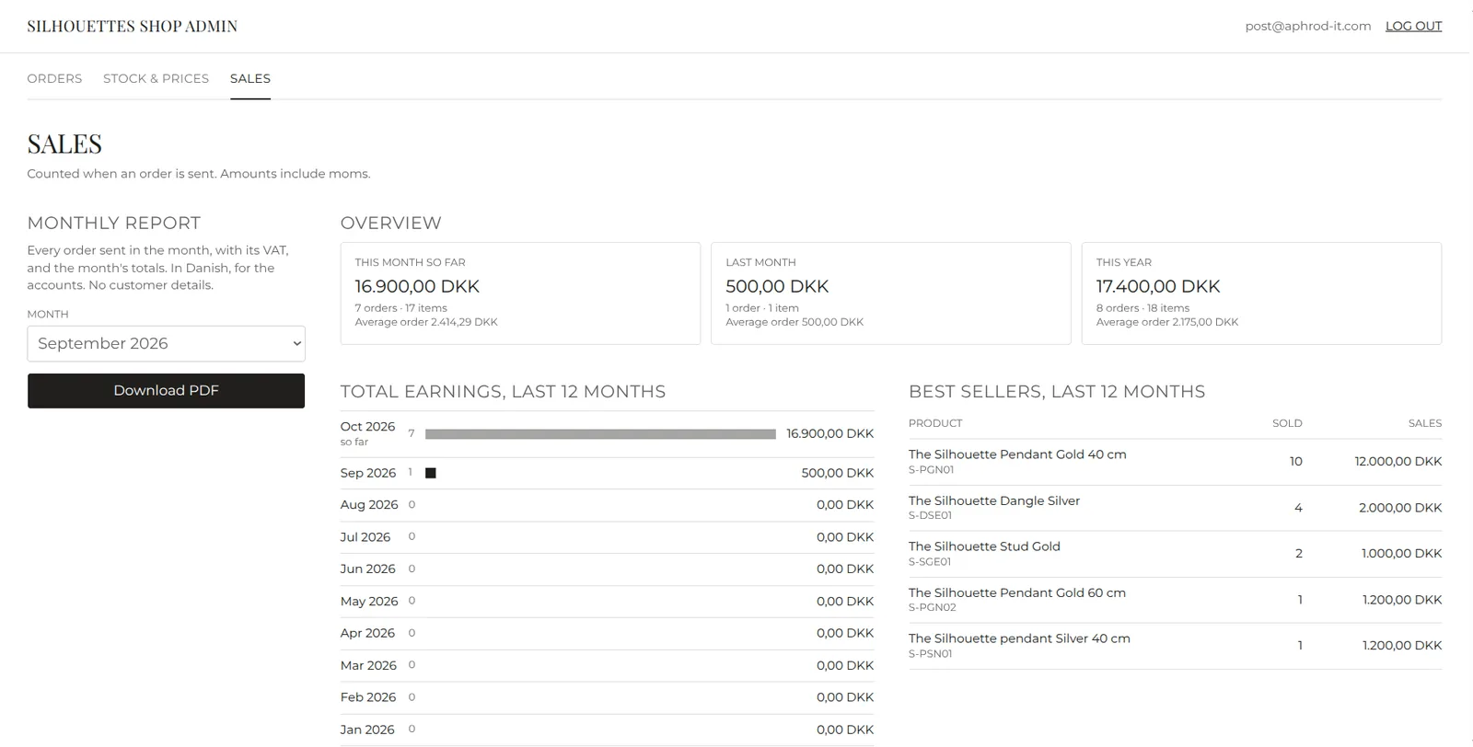Click the post@aphrod-it.com account email

point(1307,26)
